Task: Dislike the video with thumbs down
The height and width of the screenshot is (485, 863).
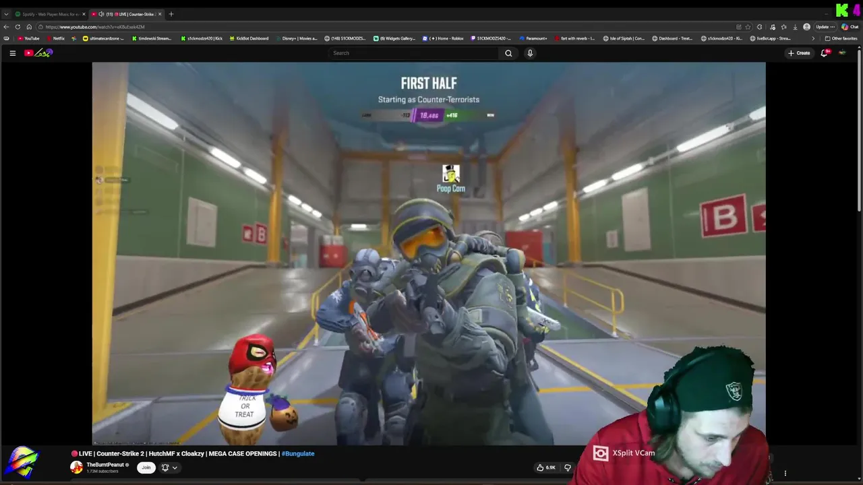Action: [567, 467]
